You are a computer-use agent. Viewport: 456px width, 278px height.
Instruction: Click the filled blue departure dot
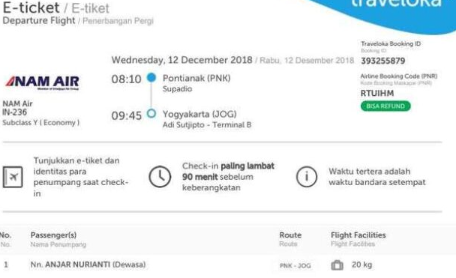151,78
